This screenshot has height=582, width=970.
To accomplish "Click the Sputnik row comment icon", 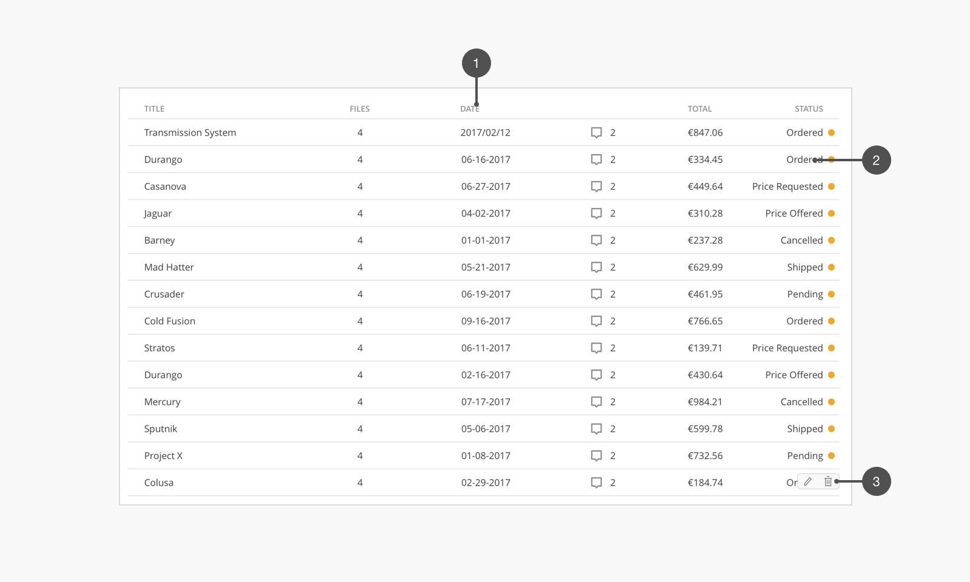I will [597, 429].
